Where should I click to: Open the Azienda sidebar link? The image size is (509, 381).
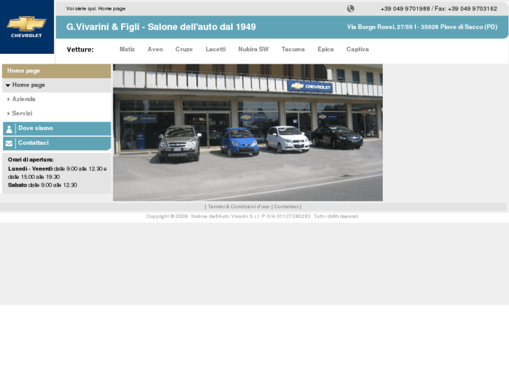24,99
